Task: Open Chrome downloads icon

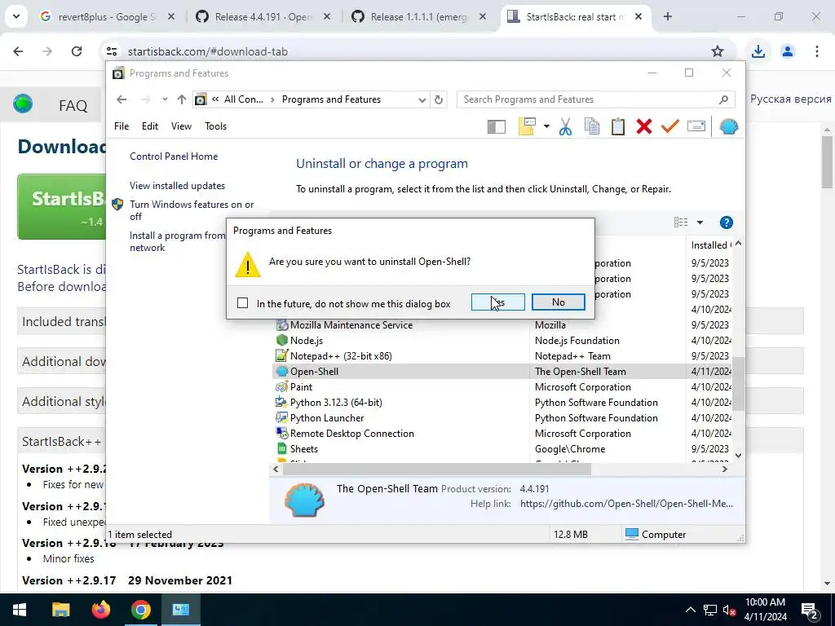Action: (x=758, y=51)
